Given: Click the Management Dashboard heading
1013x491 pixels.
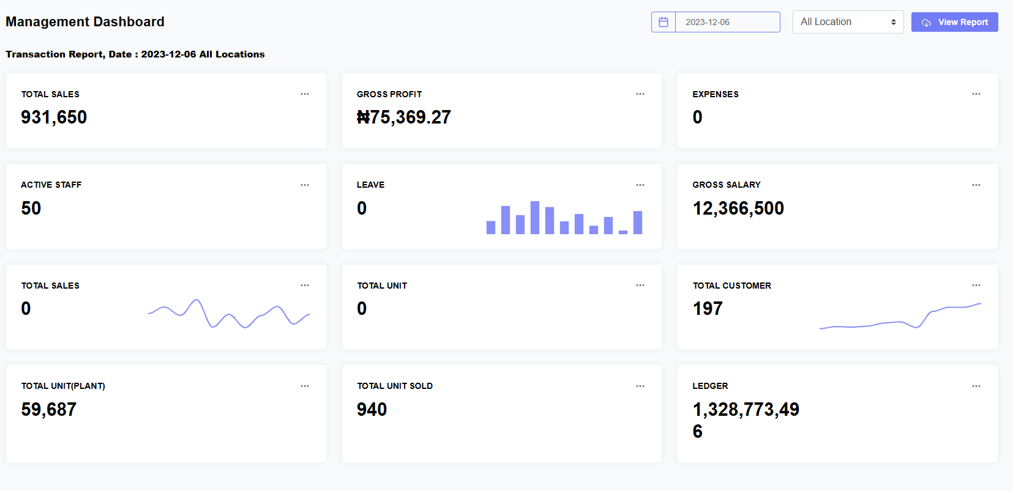Looking at the screenshot, I should (x=85, y=22).
